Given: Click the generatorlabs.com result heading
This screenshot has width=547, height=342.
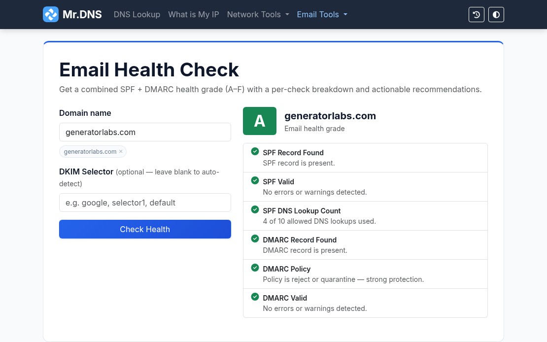Looking at the screenshot, I should pyautogui.click(x=330, y=116).
